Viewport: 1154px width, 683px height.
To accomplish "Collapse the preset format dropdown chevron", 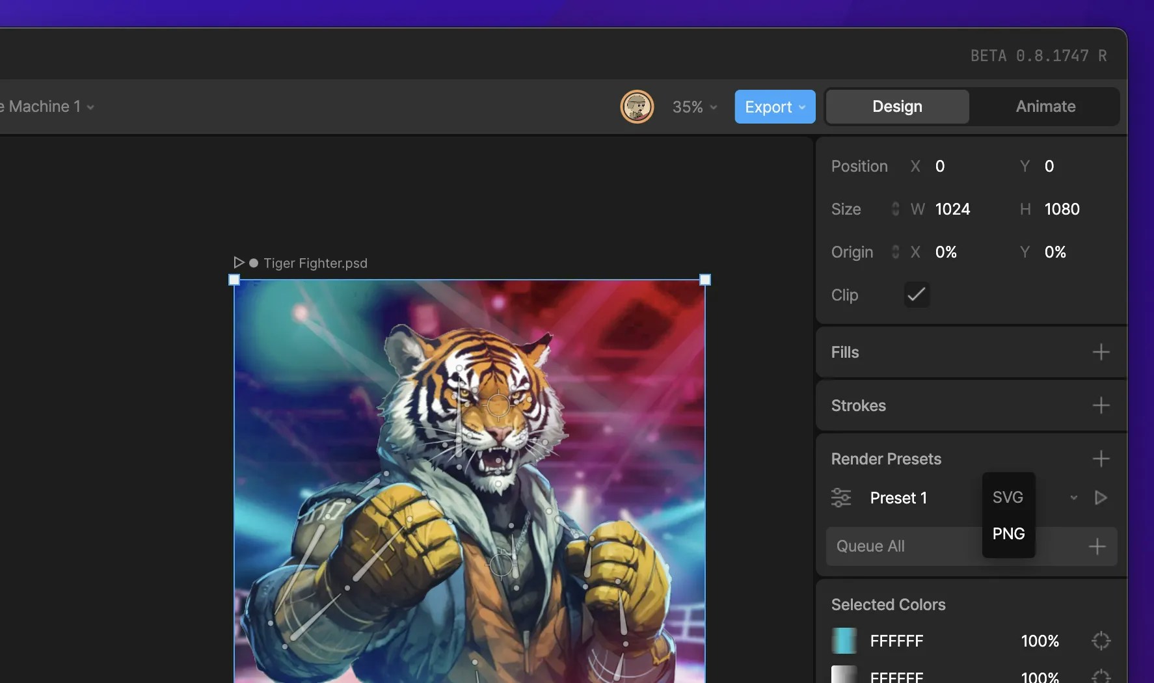I will 1073,498.
